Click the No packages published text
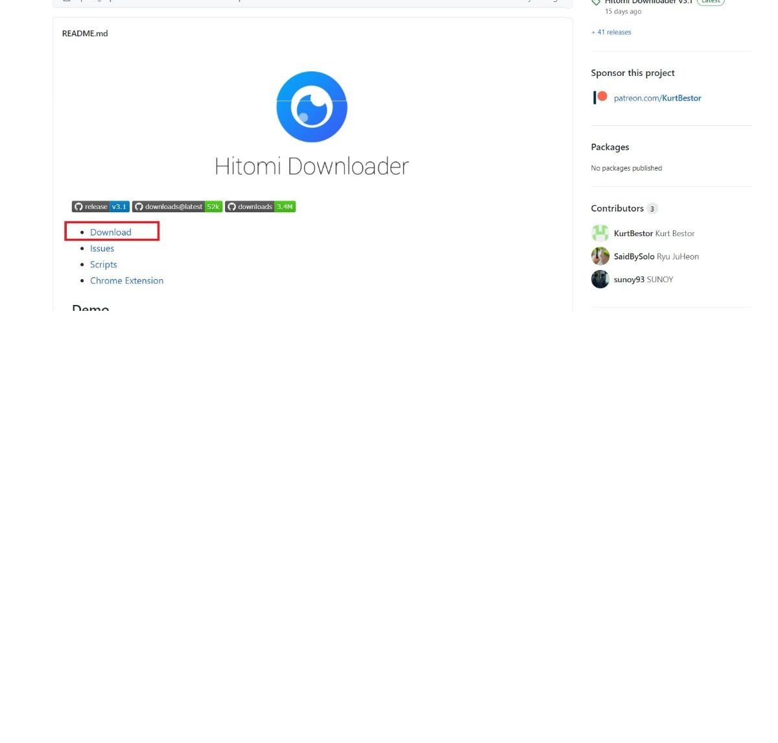778x743 pixels. [x=626, y=168]
